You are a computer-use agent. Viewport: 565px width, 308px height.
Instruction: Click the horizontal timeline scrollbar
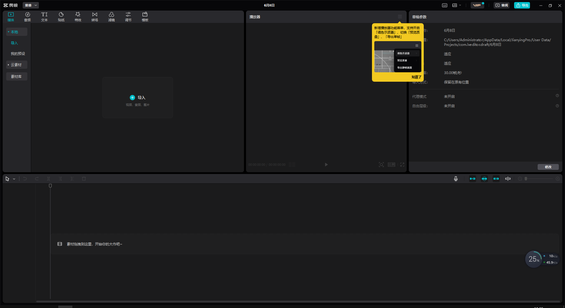[298, 301]
